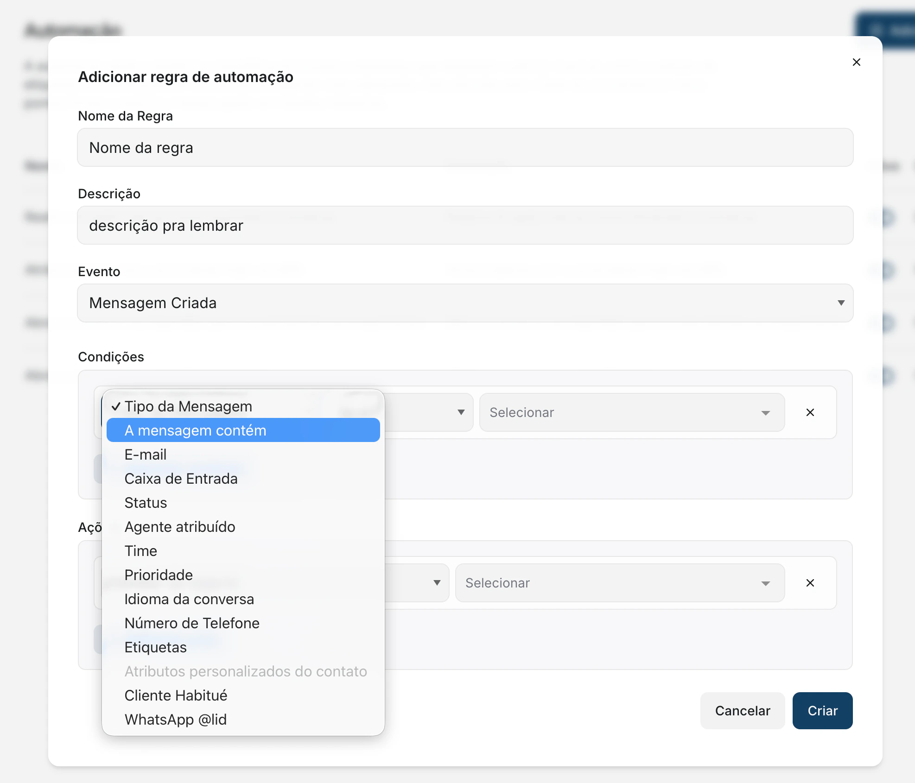Pick 'Etiquetas' from the list
The width and height of the screenshot is (915, 783).
[x=243, y=647]
